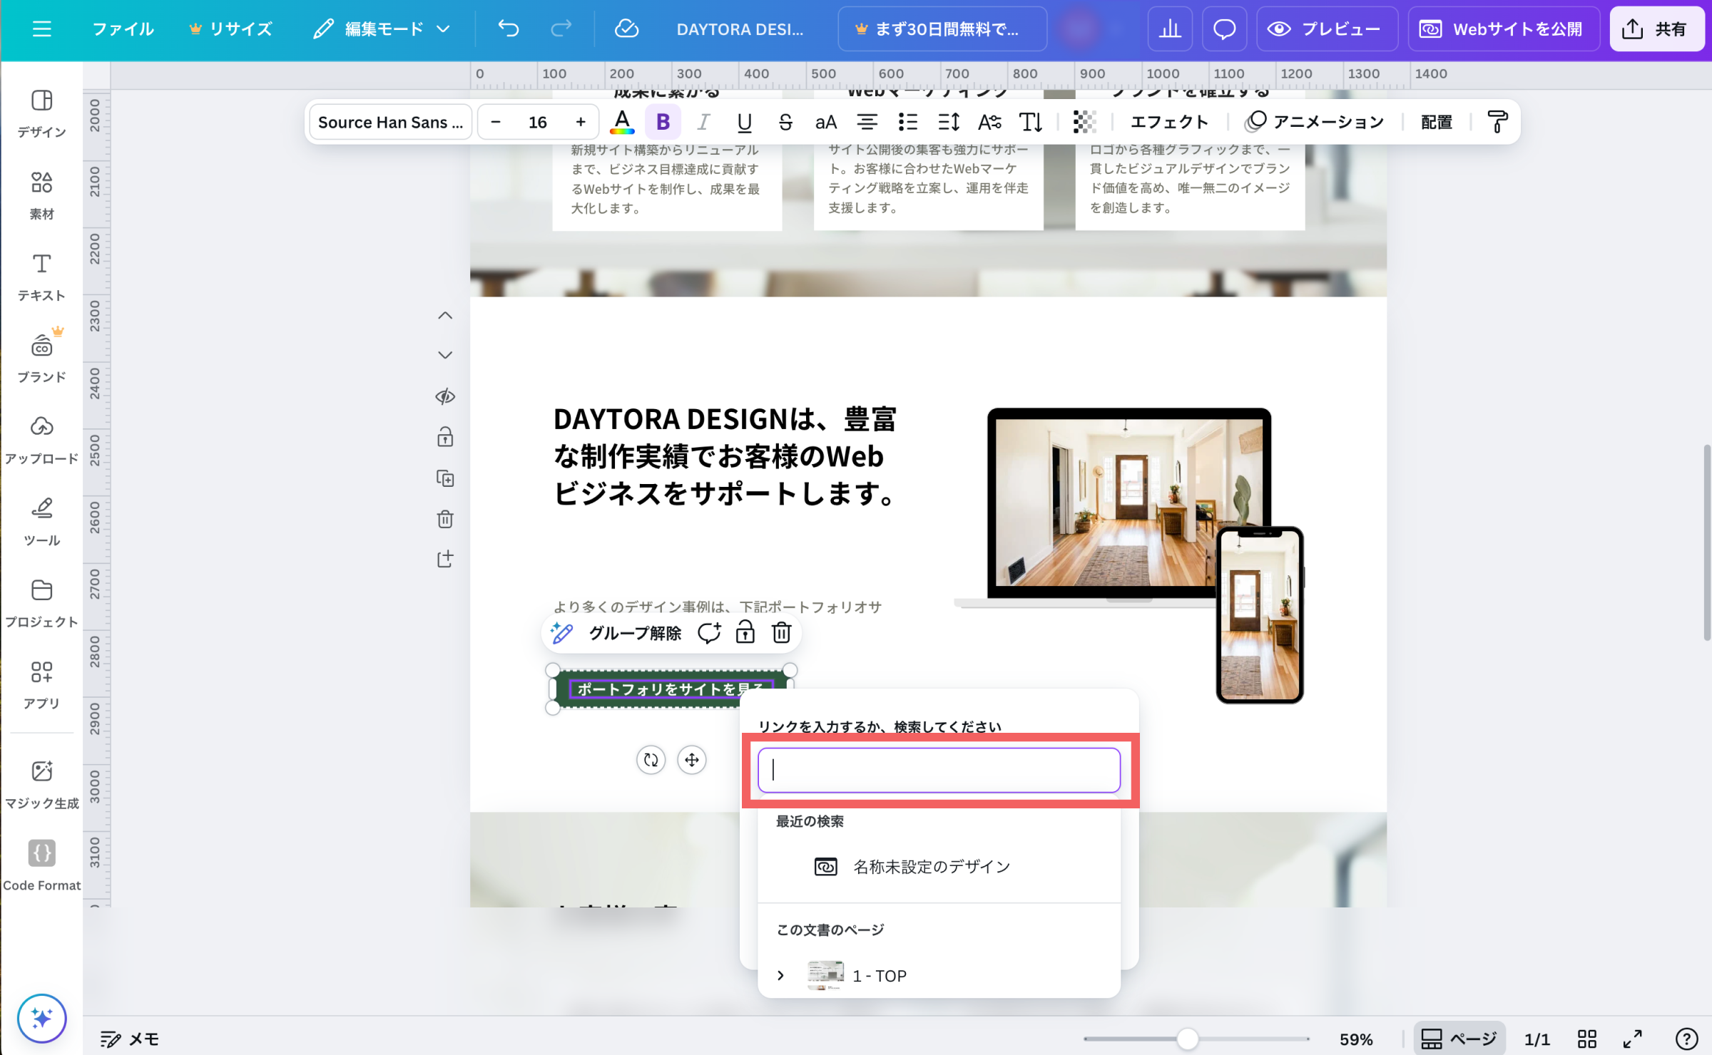Delete the element in floating toolbar
The height and width of the screenshot is (1055, 1712).
click(782, 633)
